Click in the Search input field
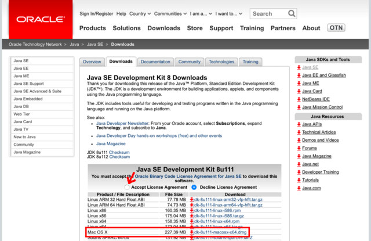Viewport: 371px width, 241px height. (270, 14)
